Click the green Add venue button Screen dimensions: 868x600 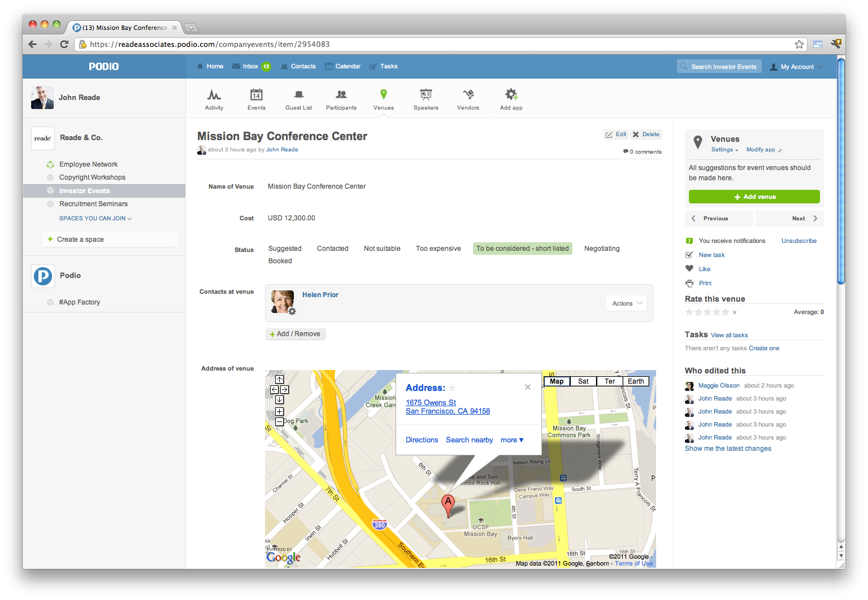(x=754, y=197)
